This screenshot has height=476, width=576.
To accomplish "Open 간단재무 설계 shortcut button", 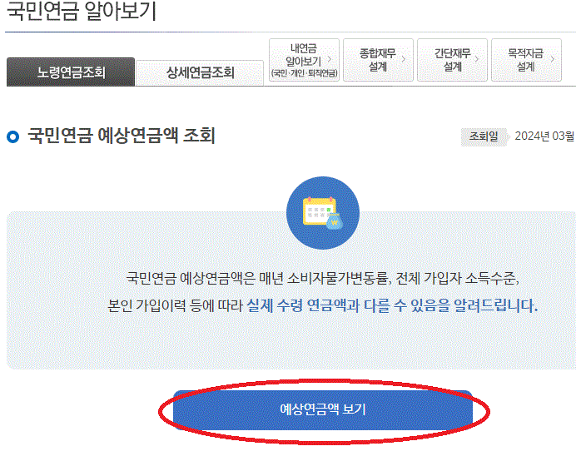I will [x=452, y=60].
